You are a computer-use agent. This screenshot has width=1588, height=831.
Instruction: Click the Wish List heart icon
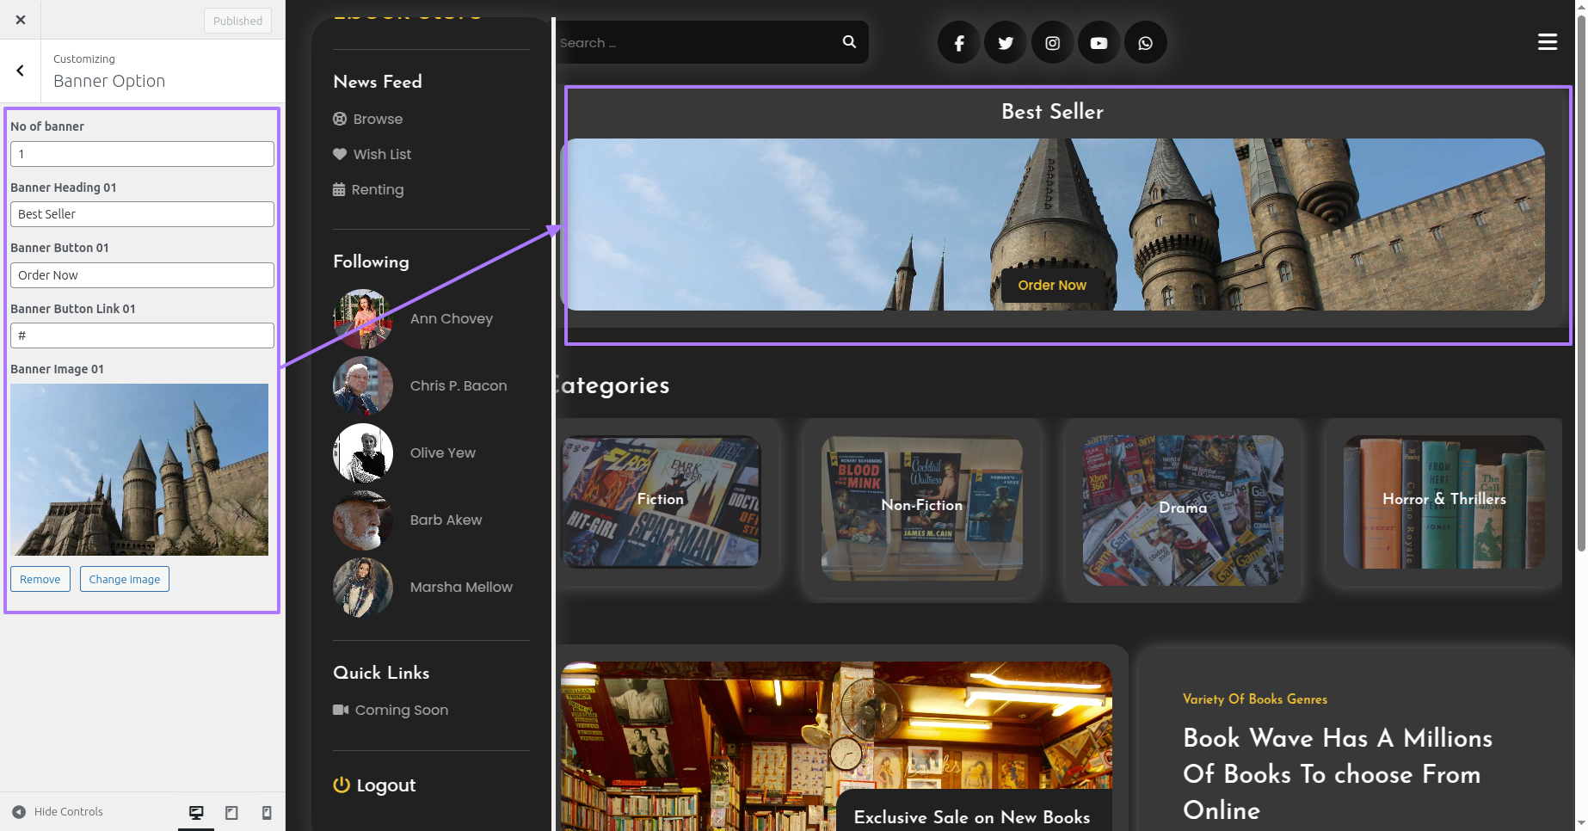tap(340, 154)
